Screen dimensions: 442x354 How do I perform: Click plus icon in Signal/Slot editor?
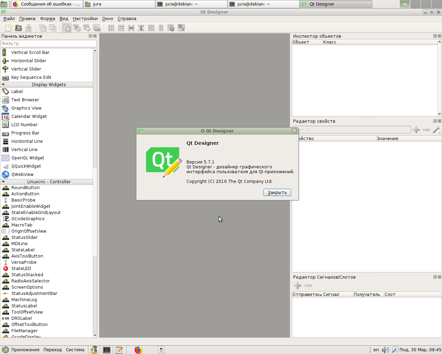click(298, 286)
